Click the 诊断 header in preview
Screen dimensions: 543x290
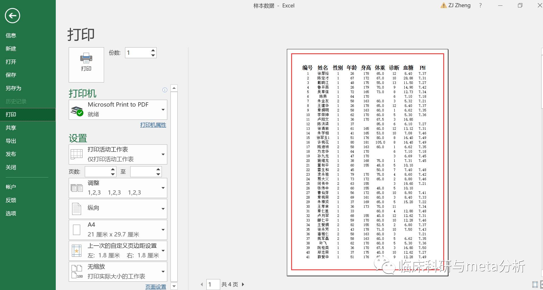[x=394, y=68]
